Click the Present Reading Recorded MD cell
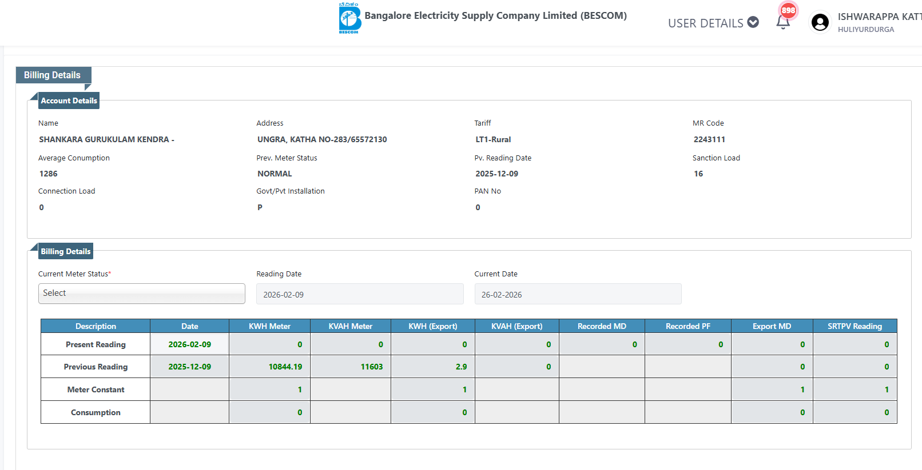The height and width of the screenshot is (470, 922). 602,344
